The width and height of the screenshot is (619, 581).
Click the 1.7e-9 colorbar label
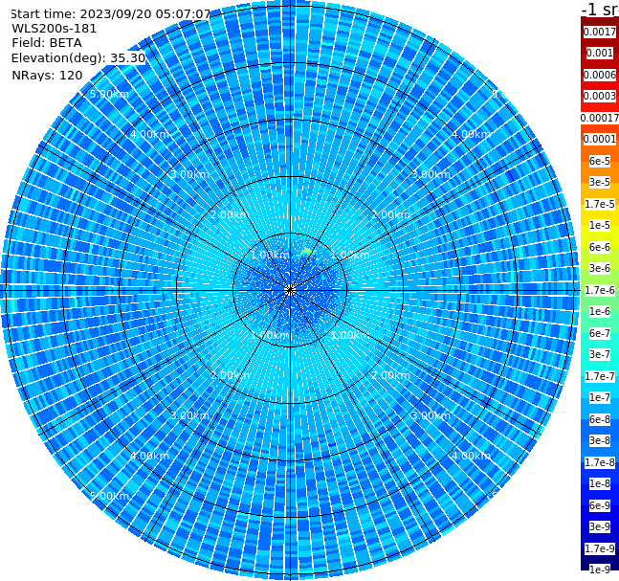coord(600,548)
